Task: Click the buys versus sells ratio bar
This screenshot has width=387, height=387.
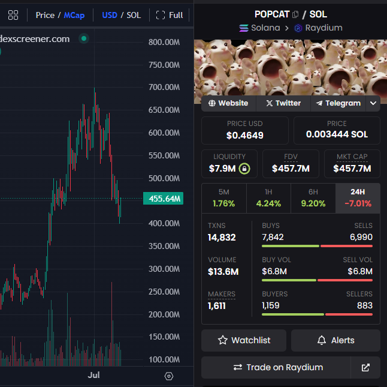Action: (x=317, y=246)
